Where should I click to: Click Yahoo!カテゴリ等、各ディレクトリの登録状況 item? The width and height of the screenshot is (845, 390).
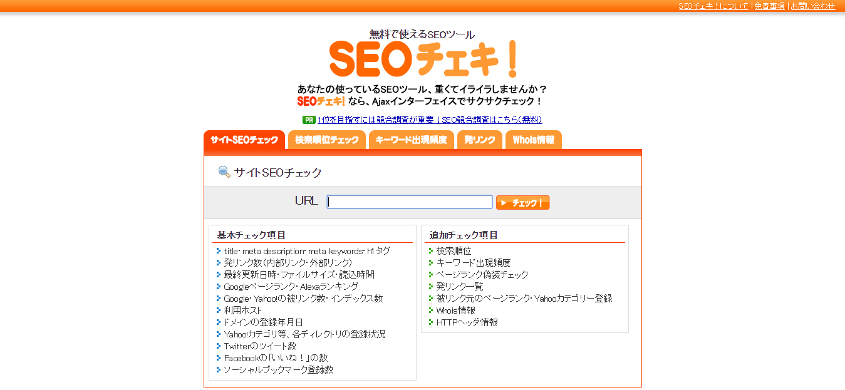click(x=304, y=334)
